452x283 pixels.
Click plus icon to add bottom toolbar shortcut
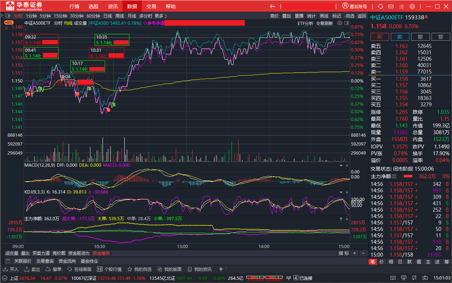point(221,269)
